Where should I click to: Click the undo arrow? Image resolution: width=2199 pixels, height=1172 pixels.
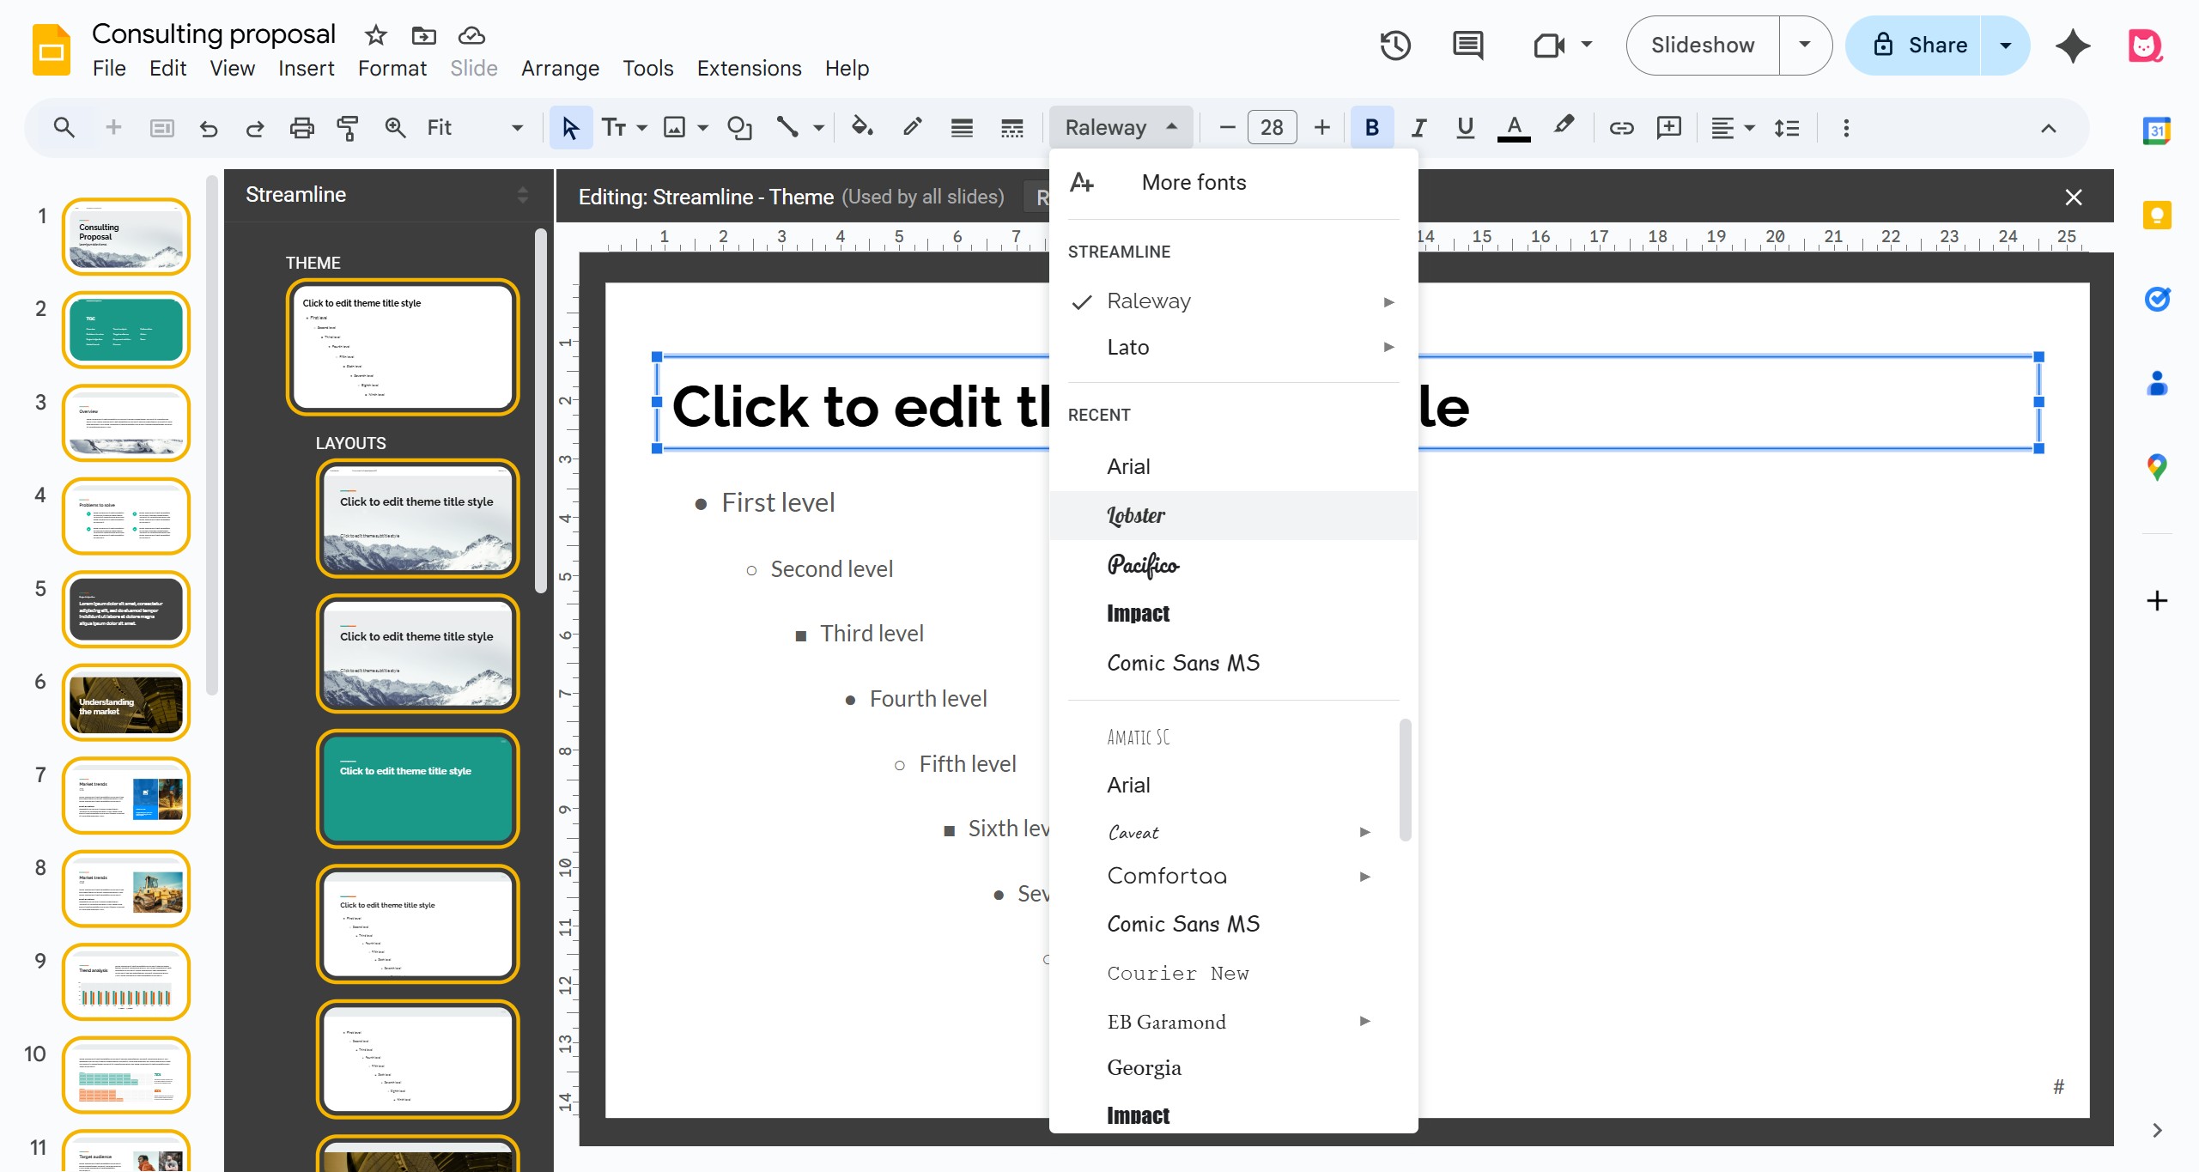(x=208, y=128)
